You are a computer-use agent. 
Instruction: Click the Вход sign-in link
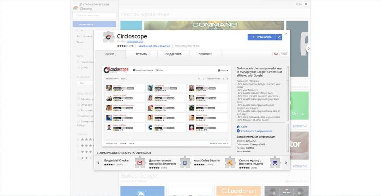coord(299,4)
